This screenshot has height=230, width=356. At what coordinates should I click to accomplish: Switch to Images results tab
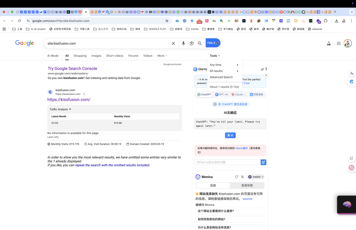96,56
